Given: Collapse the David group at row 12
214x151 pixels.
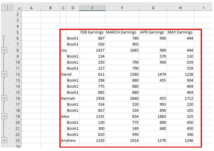Looking at the screenshot, I should tap(5, 74).
